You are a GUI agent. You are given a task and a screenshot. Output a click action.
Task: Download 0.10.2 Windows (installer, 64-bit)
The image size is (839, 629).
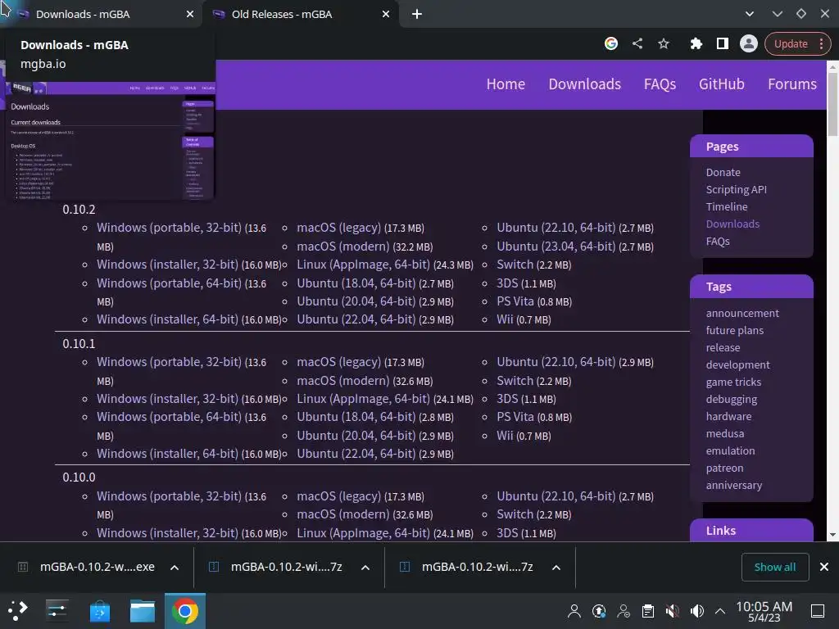(x=167, y=319)
